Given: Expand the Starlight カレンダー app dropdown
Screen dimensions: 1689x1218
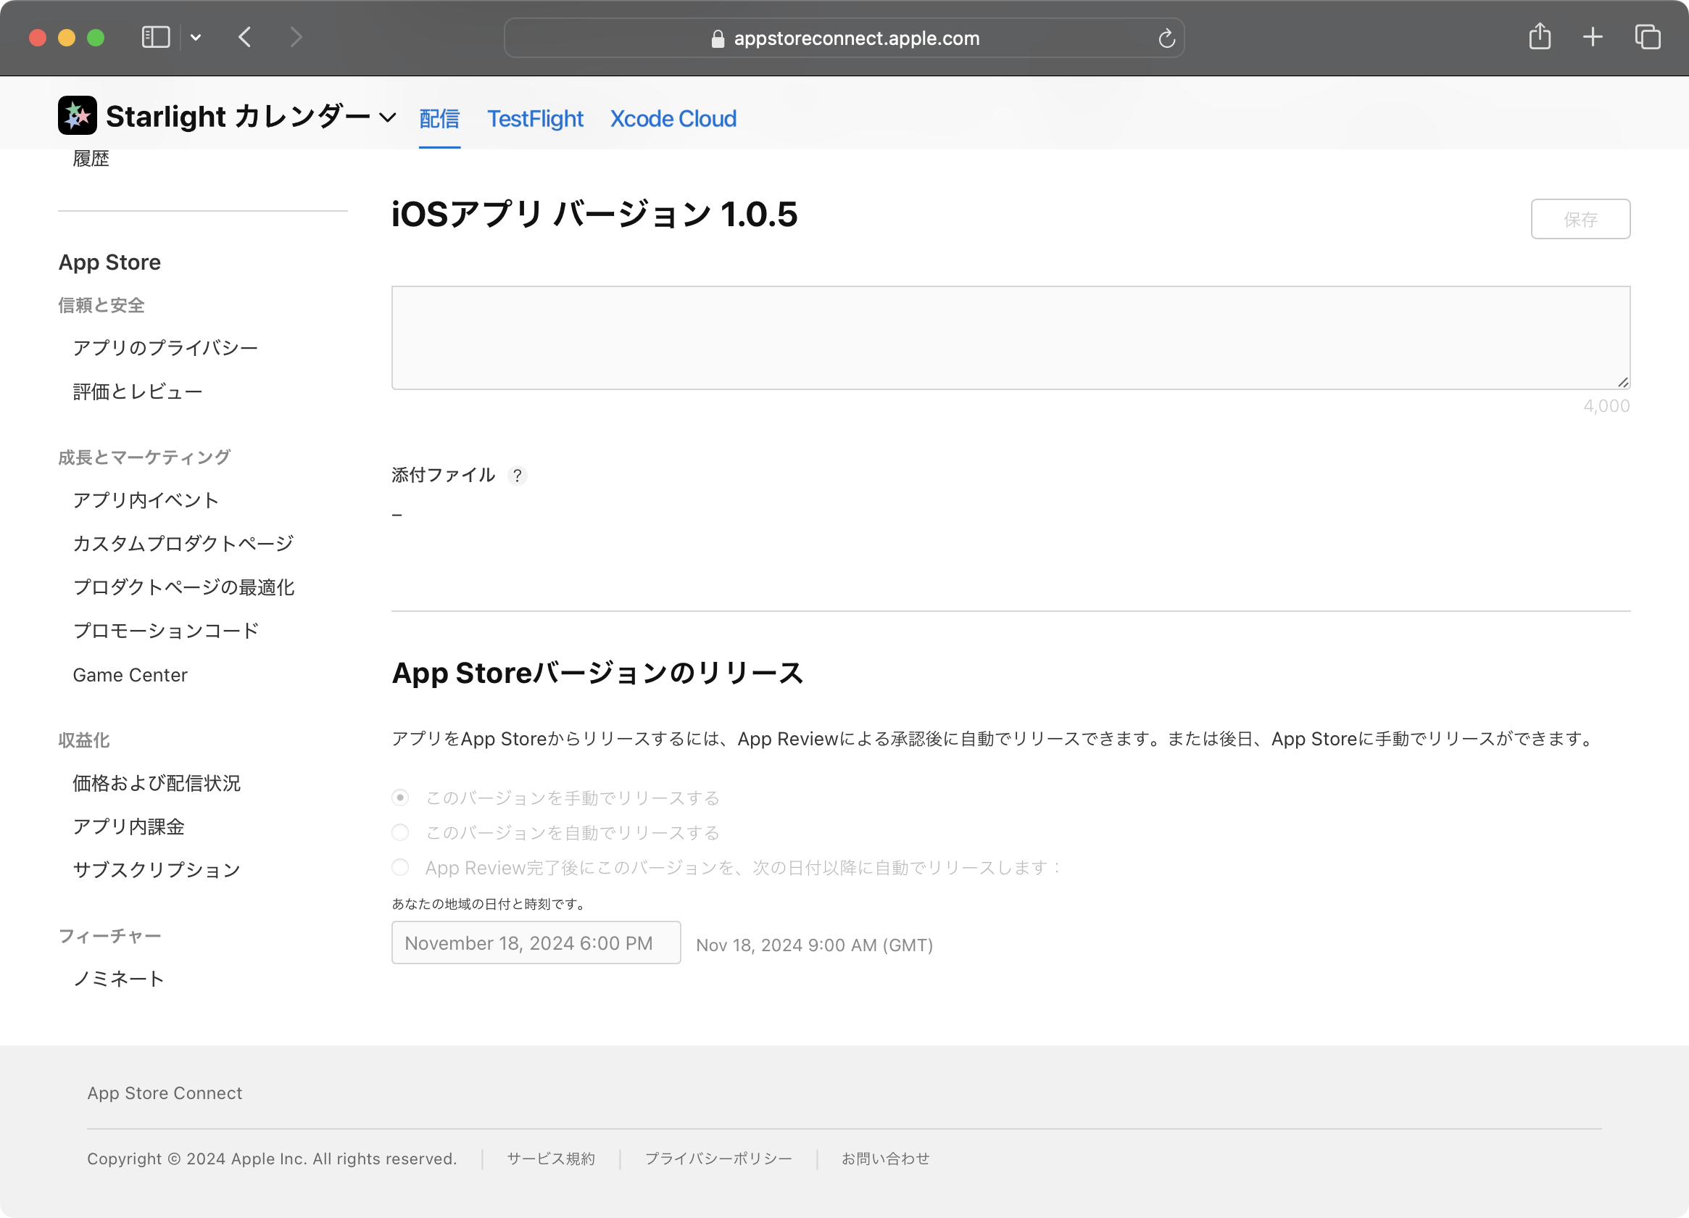Looking at the screenshot, I should pos(387,117).
